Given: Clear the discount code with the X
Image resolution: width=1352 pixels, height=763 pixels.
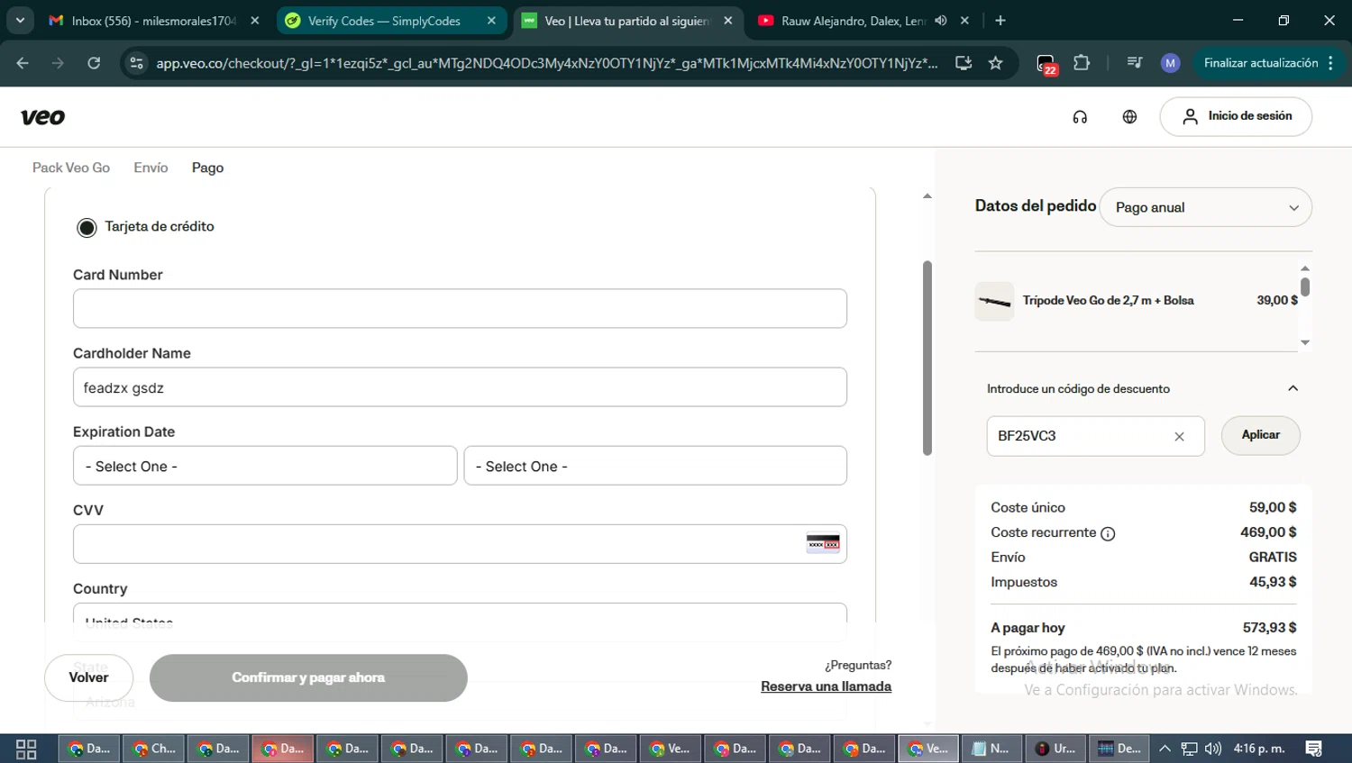Looking at the screenshot, I should pyautogui.click(x=1179, y=436).
